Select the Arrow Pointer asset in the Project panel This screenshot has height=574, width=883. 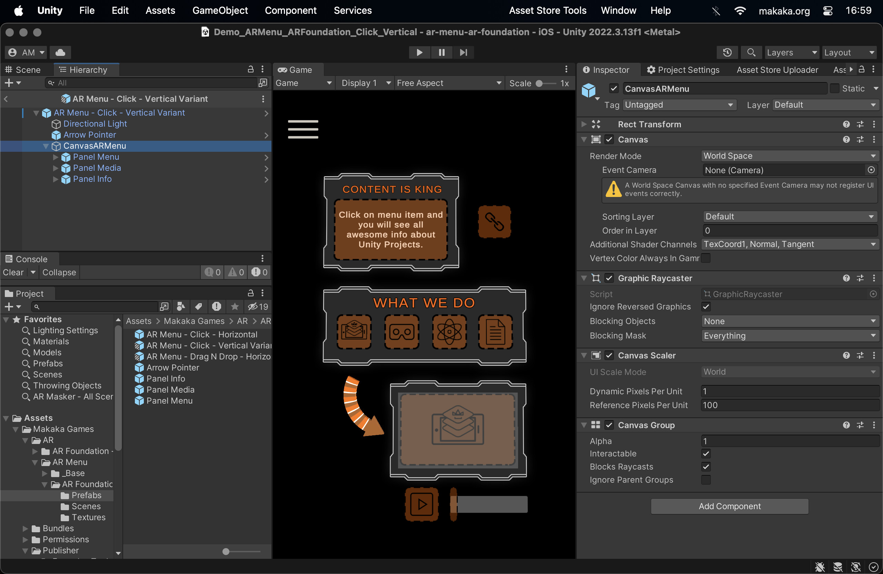tap(173, 368)
